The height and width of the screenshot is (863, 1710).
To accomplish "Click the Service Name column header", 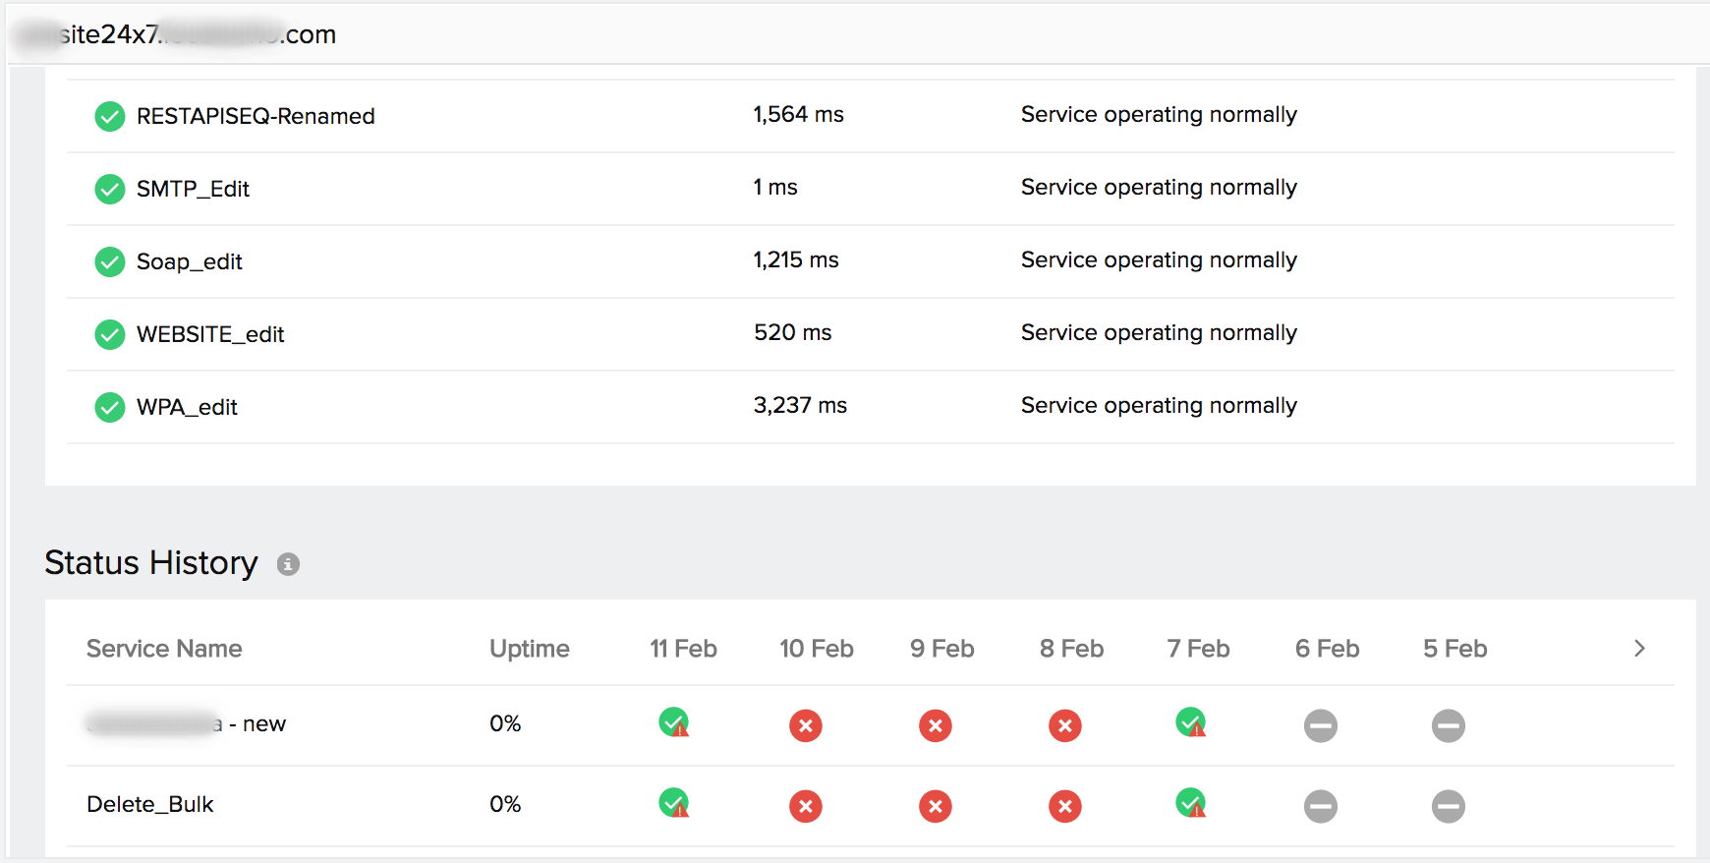I will click(x=164, y=649).
